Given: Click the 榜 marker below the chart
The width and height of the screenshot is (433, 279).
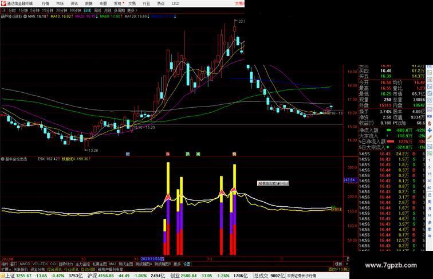Looking at the screenshot, I should (x=234, y=154).
